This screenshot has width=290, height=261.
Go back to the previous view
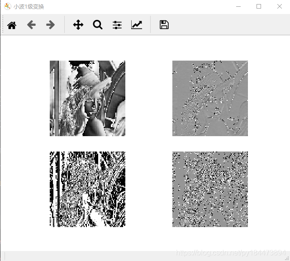(x=31, y=25)
